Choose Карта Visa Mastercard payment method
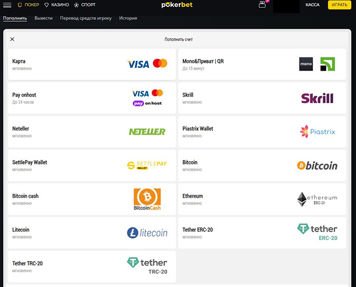356x287 pixels. click(x=89, y=64)
